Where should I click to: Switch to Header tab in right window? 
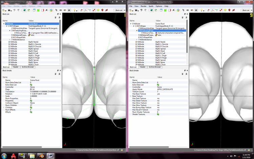[x=143, y=67]
